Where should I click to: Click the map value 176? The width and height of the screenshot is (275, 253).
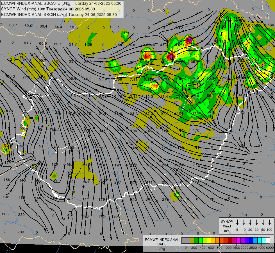pos(196,130)
